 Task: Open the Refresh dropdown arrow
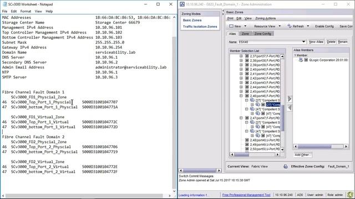coord(308,26)
